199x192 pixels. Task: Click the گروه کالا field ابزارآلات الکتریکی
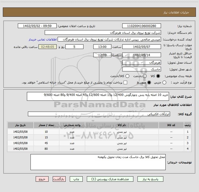click(x=99, y=114)
